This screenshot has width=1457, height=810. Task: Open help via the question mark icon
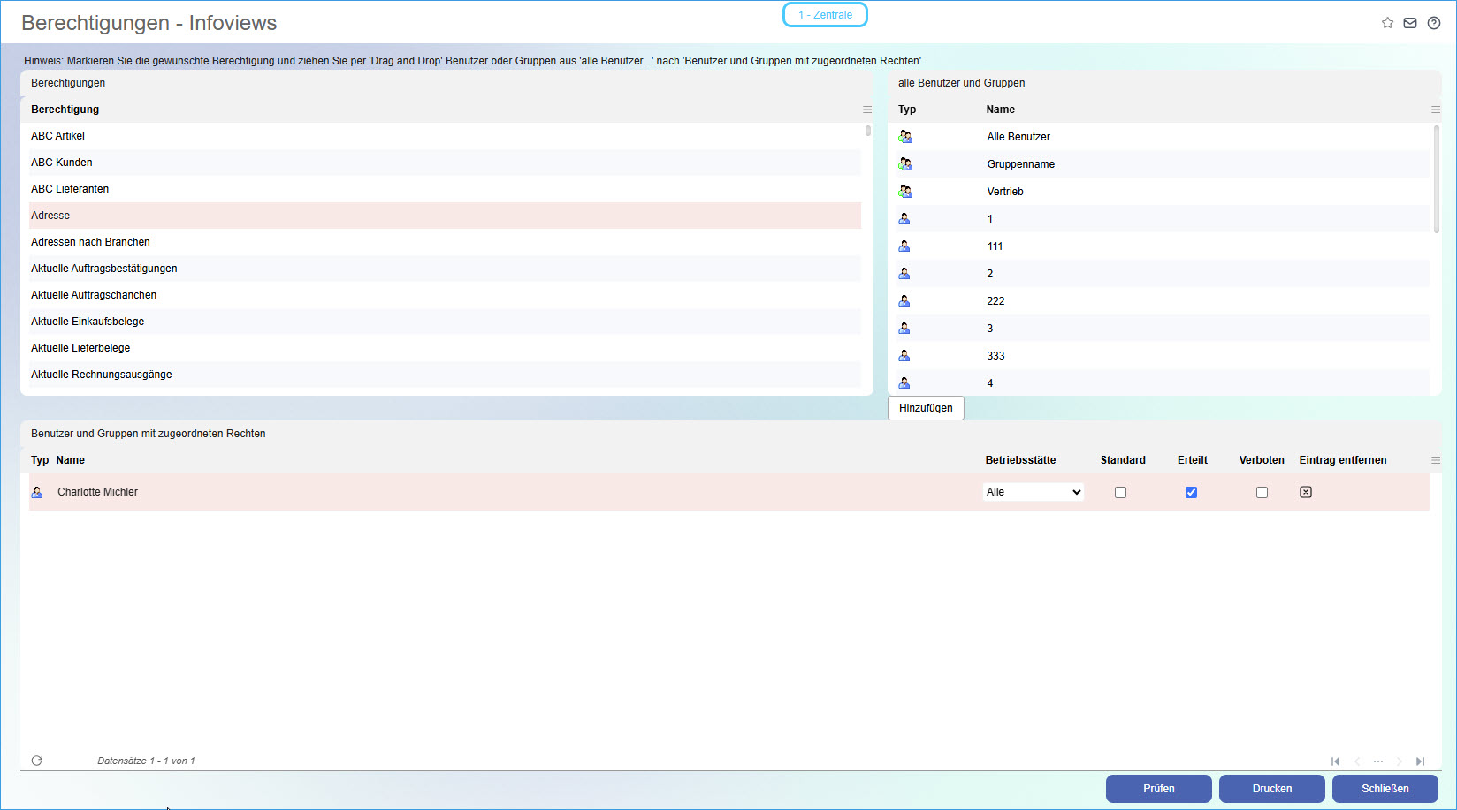pyautogui.click(x=1434, y=23)
